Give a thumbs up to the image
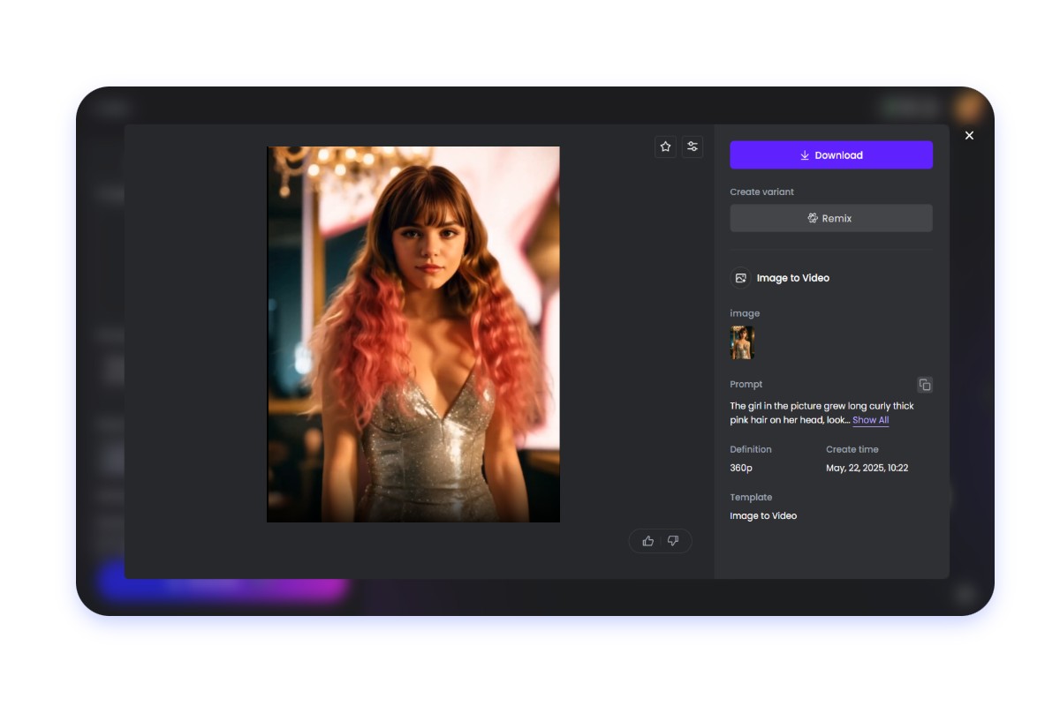The width and height of the screenshot is (1060, 706). 647,540
